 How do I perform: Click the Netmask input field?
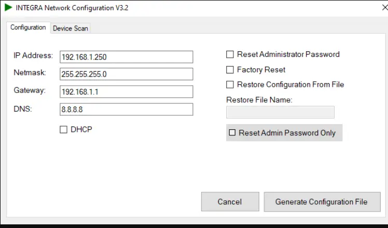pyautogui.click(x=126, y=74)
